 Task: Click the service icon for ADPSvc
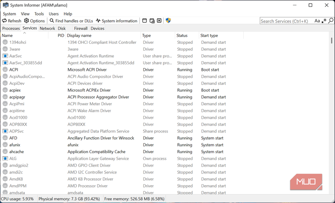[x=5, y=131]
